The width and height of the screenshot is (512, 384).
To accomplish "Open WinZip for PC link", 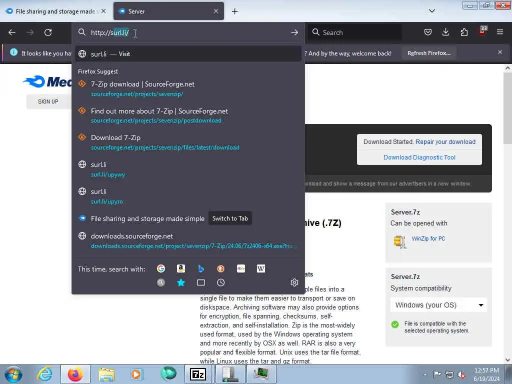I will (428, 238).
